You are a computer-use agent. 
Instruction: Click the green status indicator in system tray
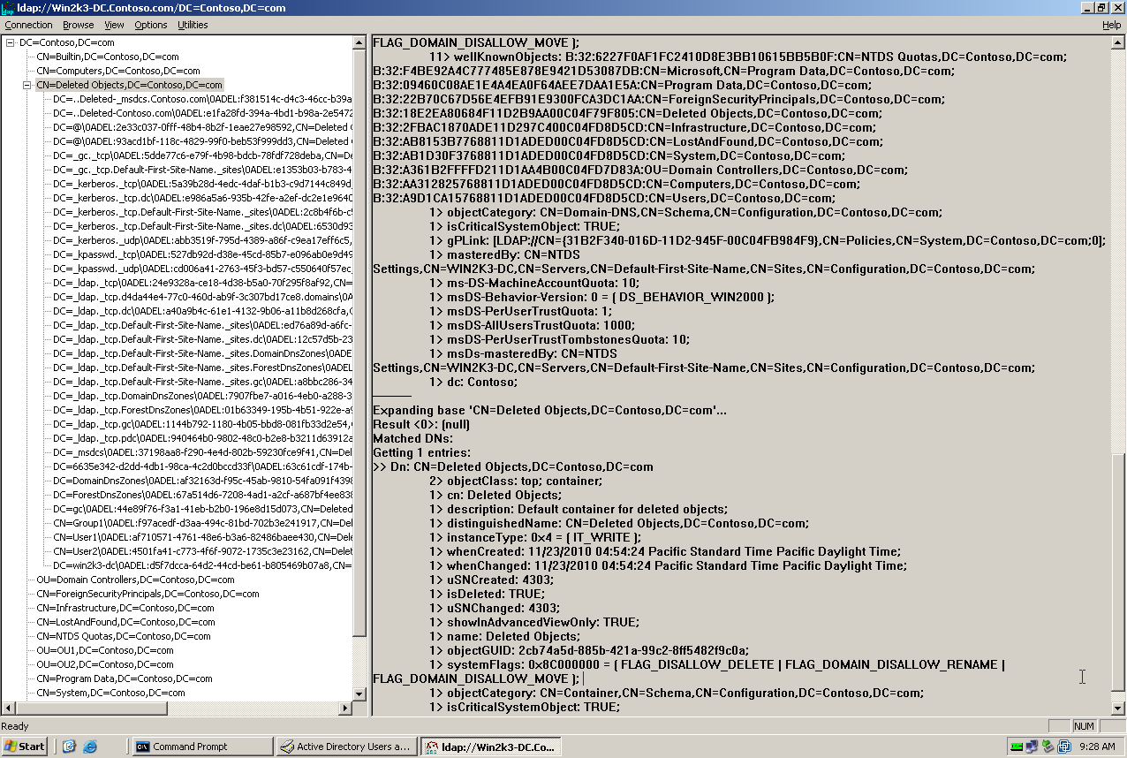(x=1016, y=746)
